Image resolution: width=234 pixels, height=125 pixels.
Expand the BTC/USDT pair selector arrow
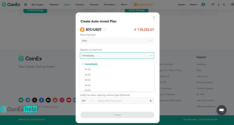pos(105,30)
